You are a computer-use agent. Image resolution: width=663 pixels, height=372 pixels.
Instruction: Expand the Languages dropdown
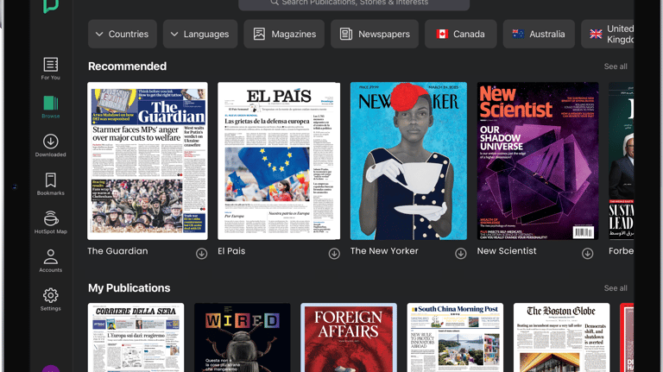pyautogui.click(x=200, y=34)
